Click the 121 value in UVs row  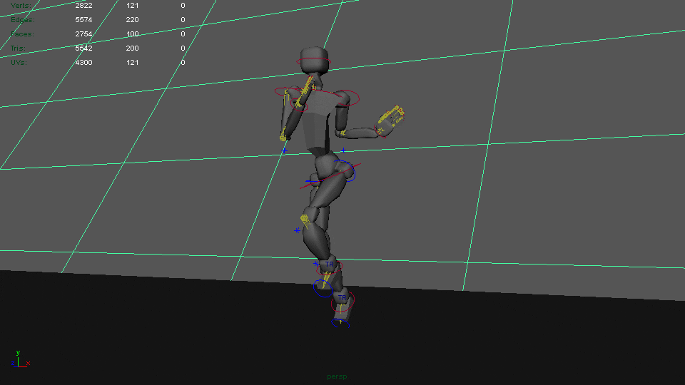pos(133,63)
